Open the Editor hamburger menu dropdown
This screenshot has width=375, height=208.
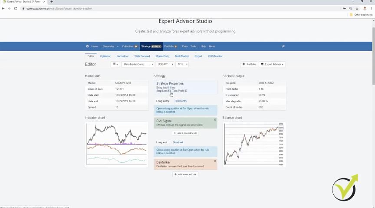click(x=115, y=64)
